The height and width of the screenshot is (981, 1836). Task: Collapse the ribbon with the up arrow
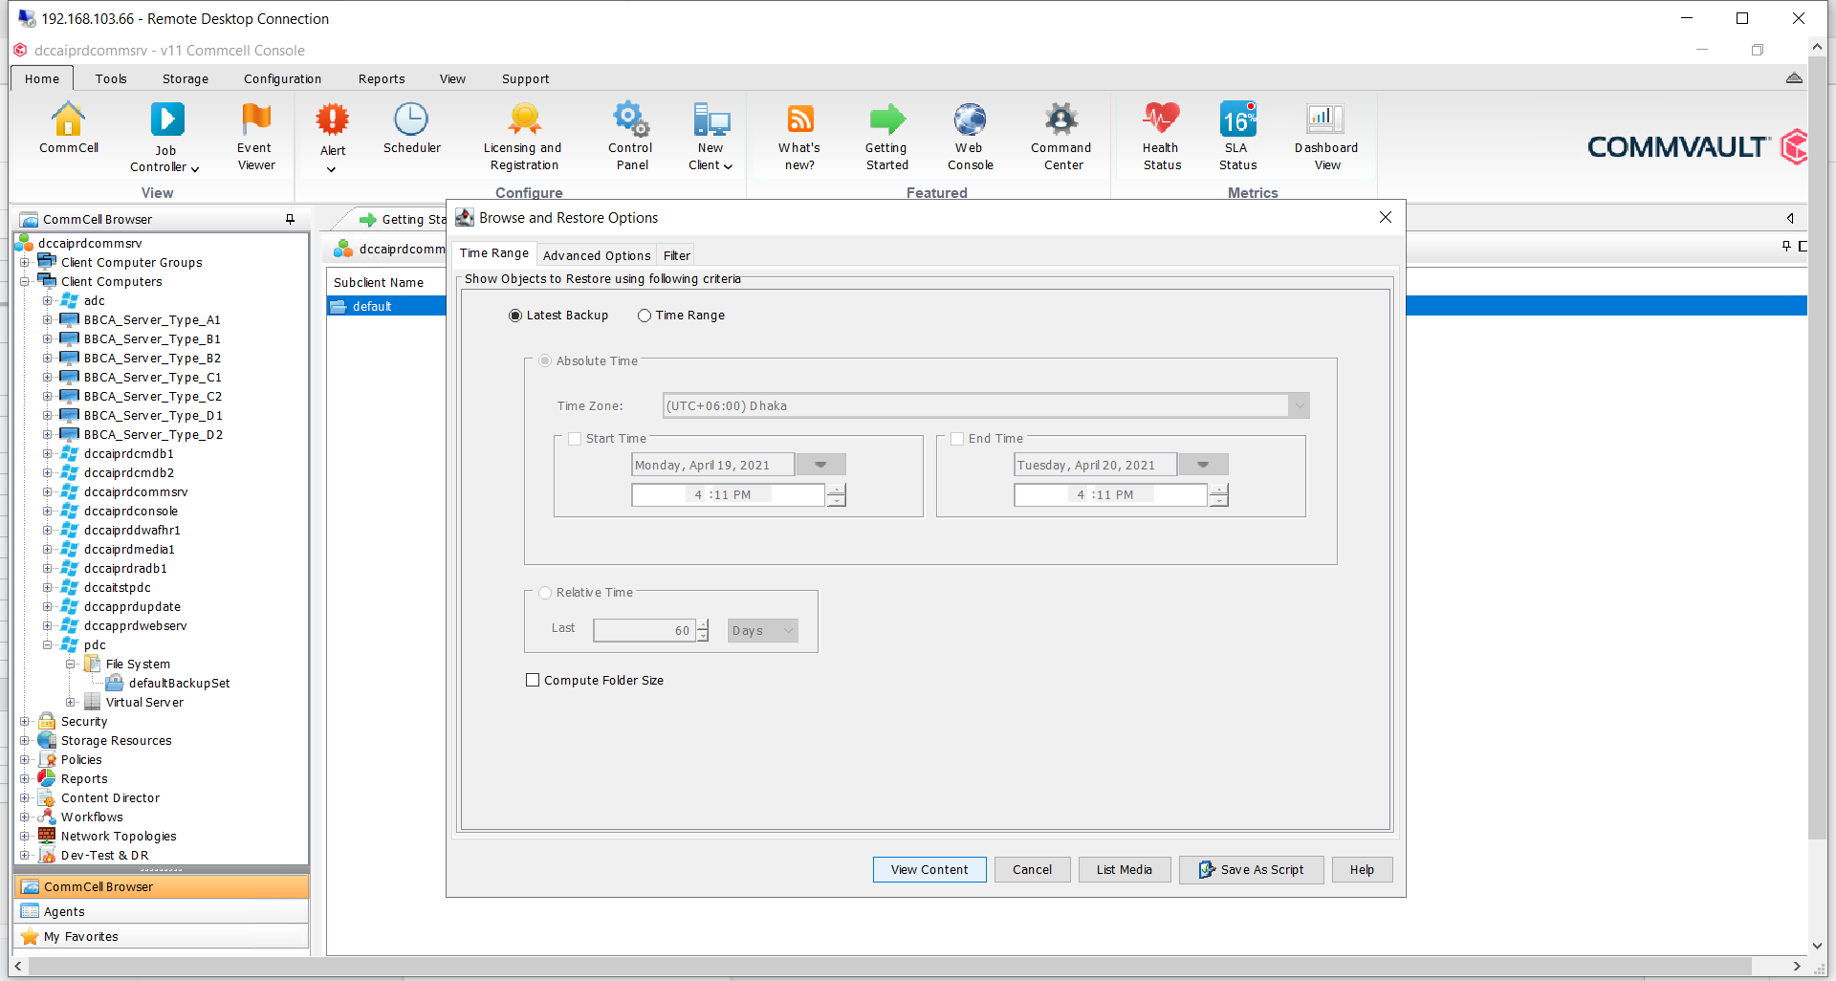[x=1794, y=78]
